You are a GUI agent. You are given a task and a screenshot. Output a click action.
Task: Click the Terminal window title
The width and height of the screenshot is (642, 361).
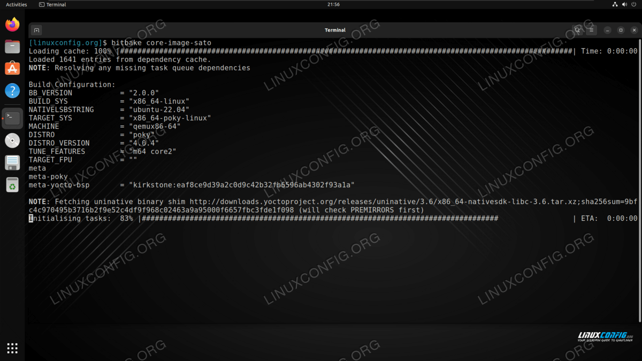[x=335, y=30]
